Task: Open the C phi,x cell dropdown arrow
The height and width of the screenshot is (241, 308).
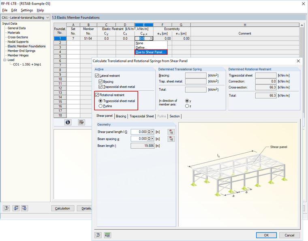Action: pos(151,38)
